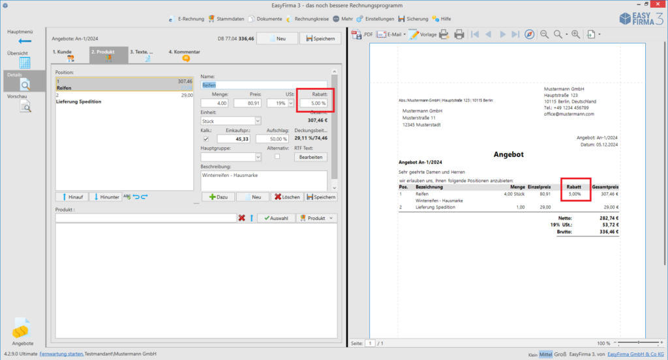Zoom in the document preview
Viewport: 668px width, 360px height.
575,35
